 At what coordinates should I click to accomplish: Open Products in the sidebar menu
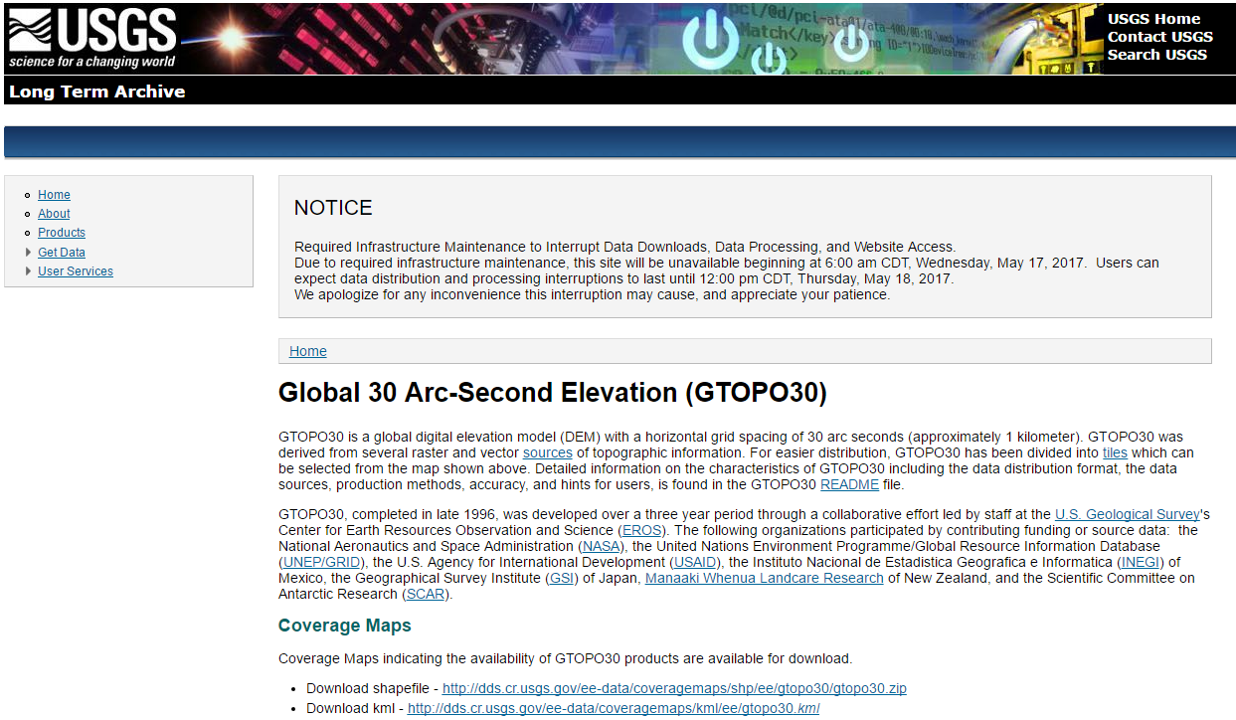coord(62,233)
